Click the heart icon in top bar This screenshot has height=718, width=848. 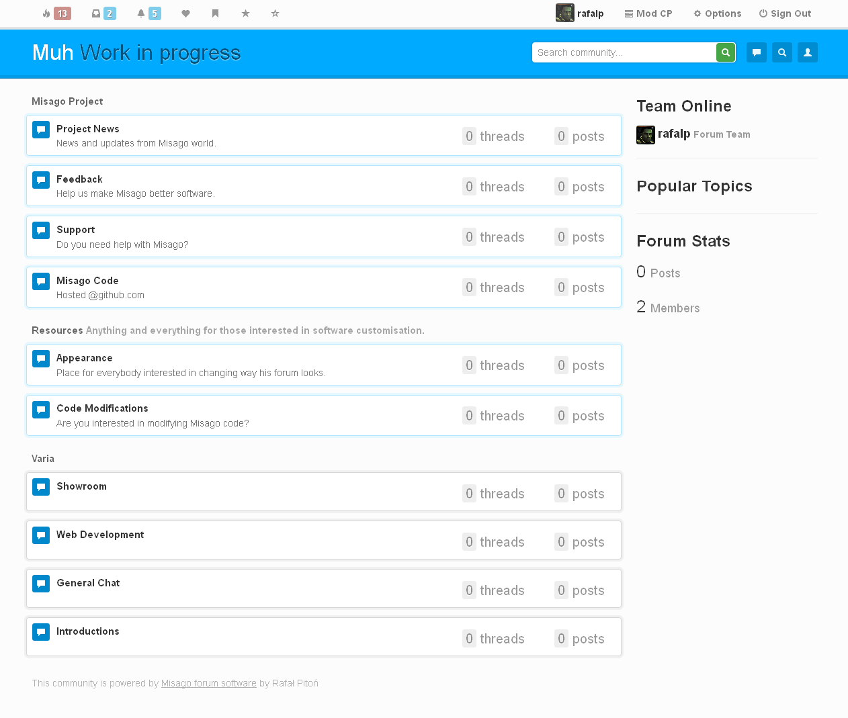[x=186, y=13]
